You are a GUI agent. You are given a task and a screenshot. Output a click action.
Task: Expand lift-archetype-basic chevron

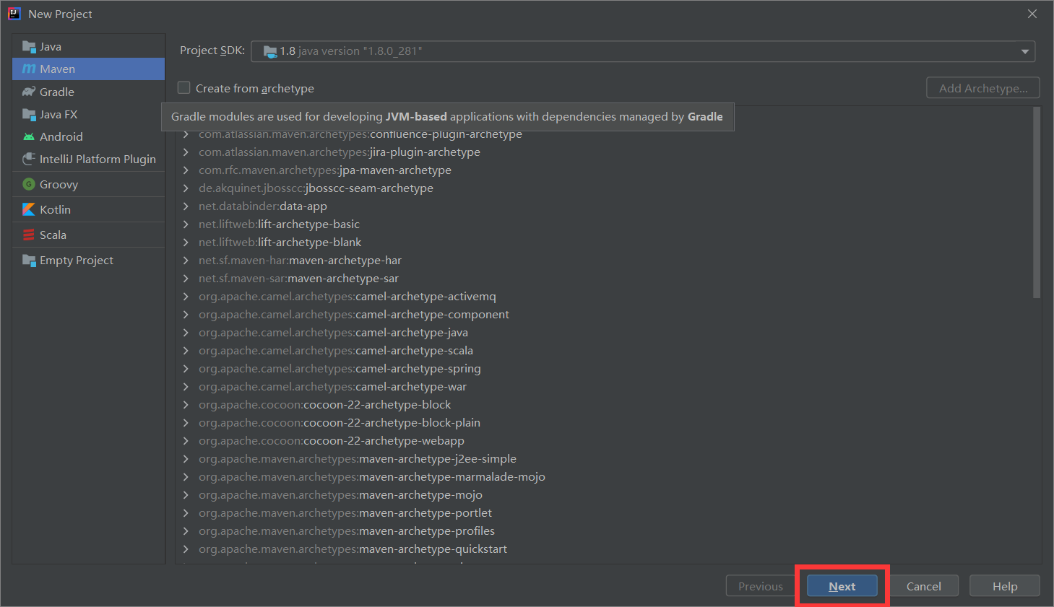click(186, 224)
